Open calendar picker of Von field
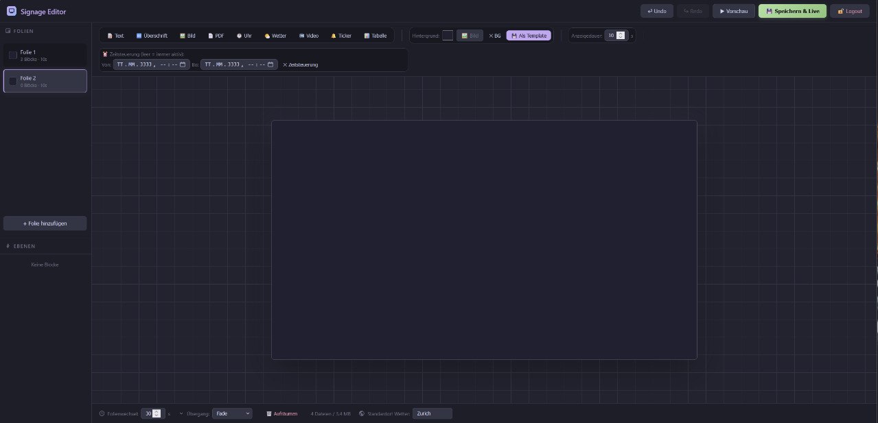Image resolution: width=878 pixels, height=423 pixels. coord(183,64)
